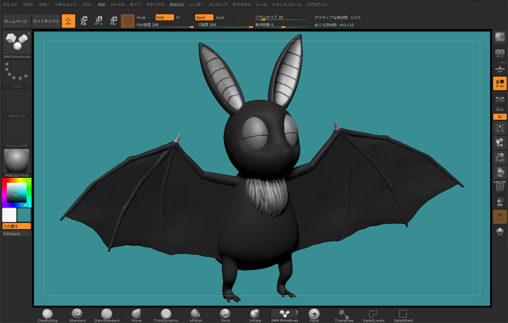Open the レンダー menu
The height and width of the screenshot is (323, 508).
pos(196,4)
